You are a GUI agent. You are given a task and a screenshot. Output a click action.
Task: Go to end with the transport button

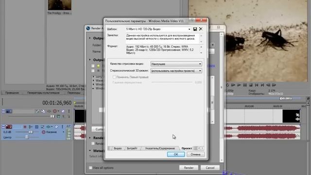[x=262, y=85]
